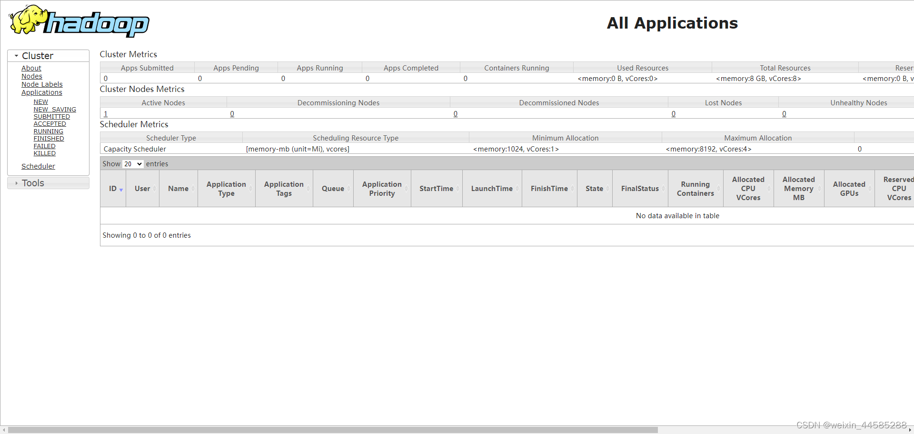Open the Scheduler link
914x434 pixels.
pyautogui.click(x=38, y=166)
